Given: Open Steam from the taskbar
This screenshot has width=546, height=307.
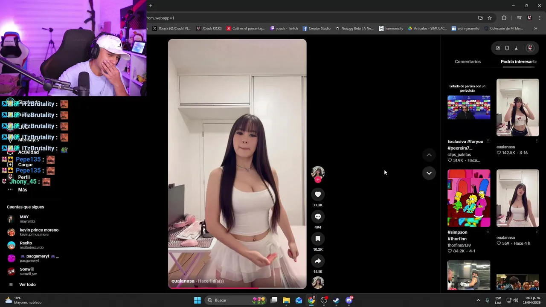Looking at the screenshot, I should point(336,300).
